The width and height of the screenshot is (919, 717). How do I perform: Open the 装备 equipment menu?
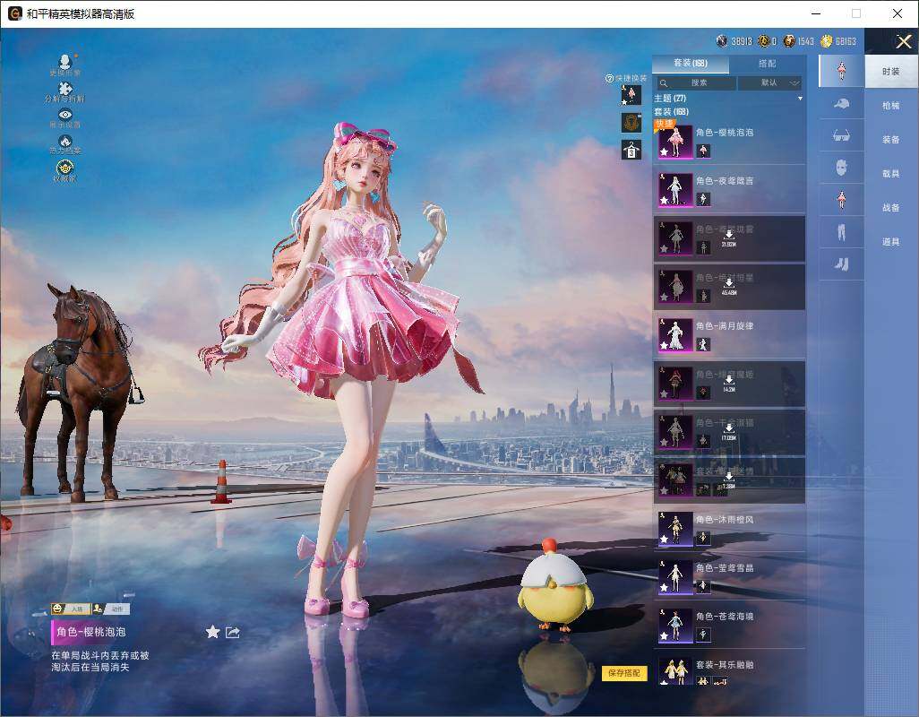[x=891, y=140]
